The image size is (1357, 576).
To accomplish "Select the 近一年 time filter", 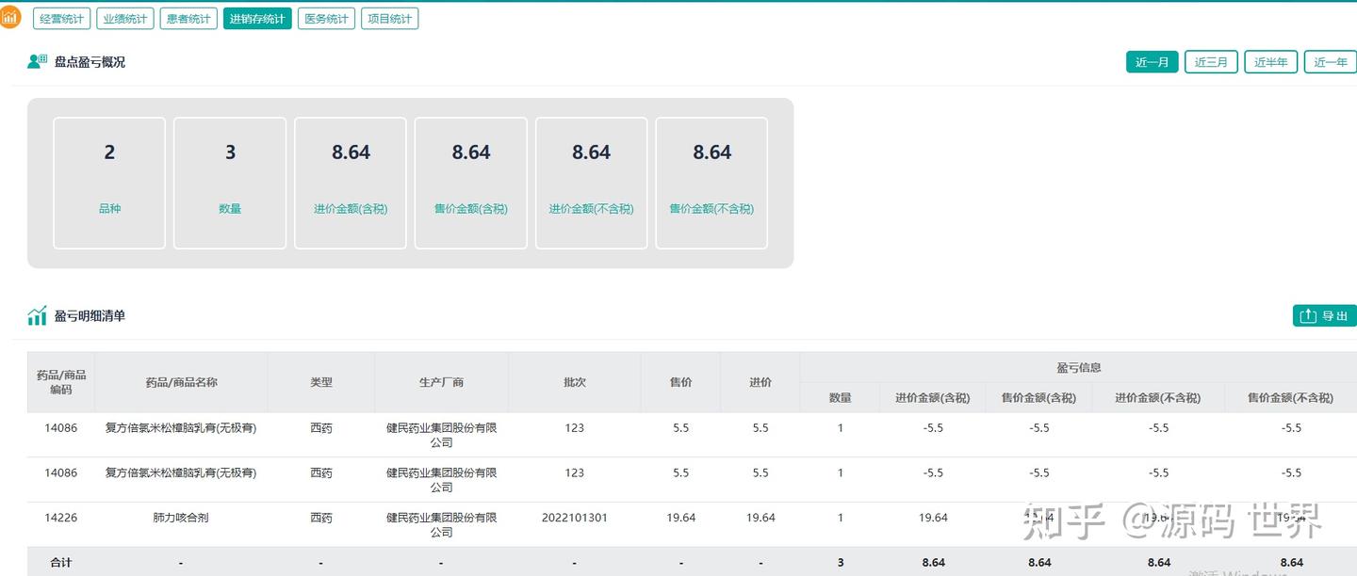I will tap(1330, 61).
